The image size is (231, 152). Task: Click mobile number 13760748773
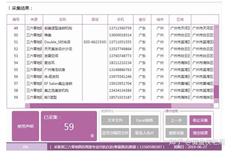point(120,56)
